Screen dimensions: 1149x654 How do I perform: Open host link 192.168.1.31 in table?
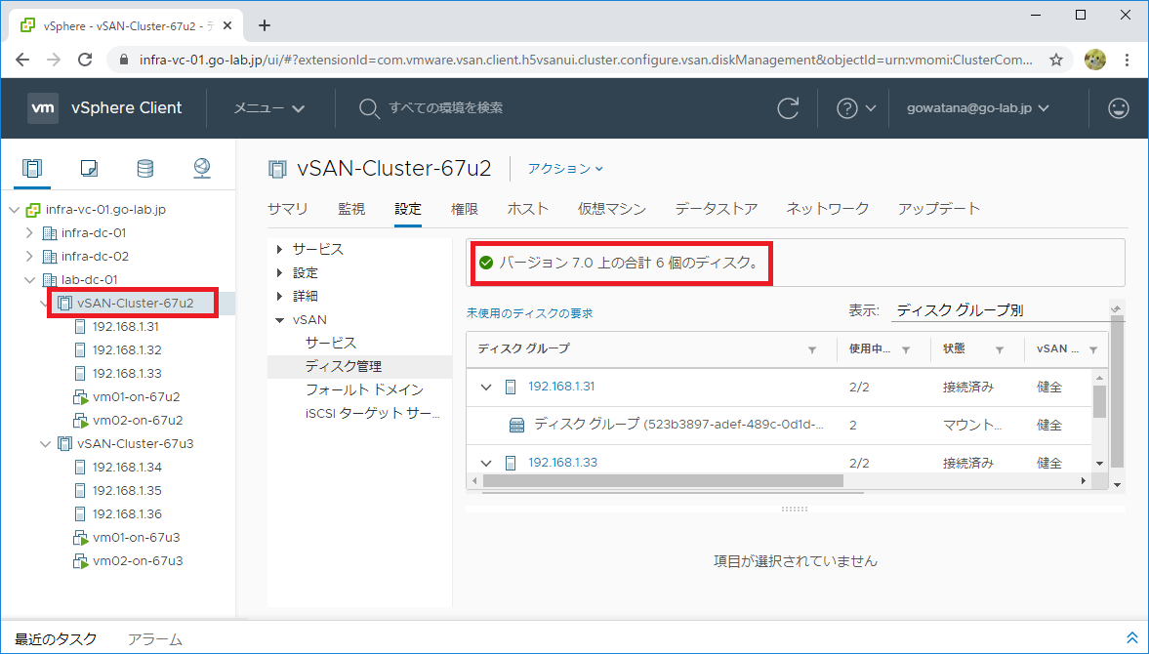pyautogui.click(x=561, y=386)
